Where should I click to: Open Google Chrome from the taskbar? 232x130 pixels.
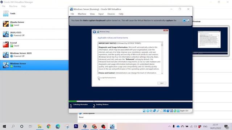(49, 126)
